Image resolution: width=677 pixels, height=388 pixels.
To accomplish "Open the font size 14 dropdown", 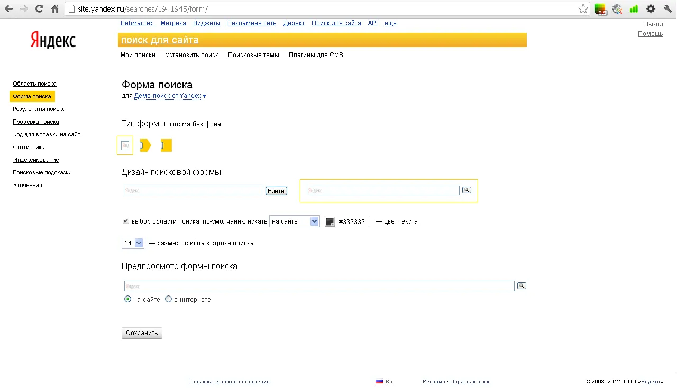I will point(133,243).
